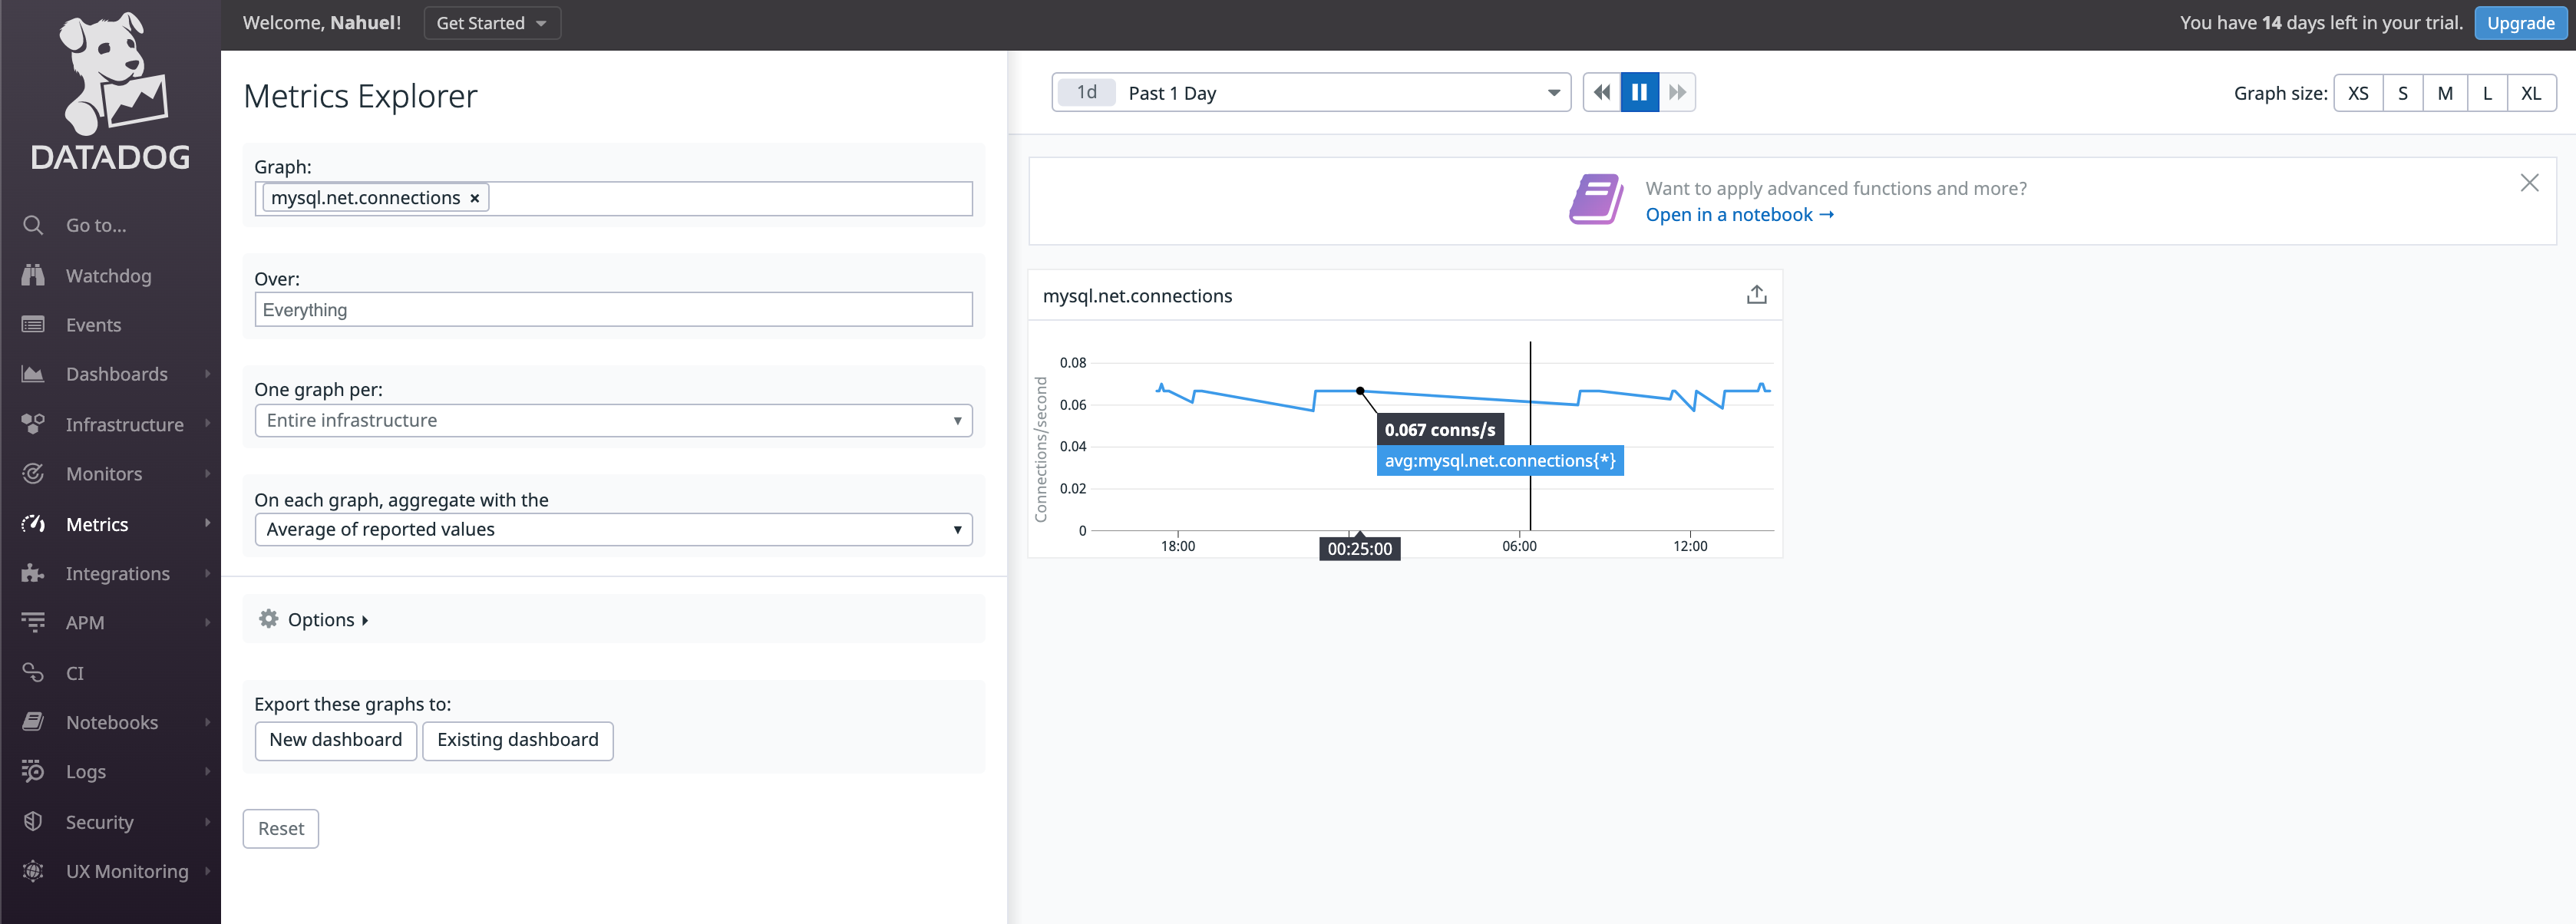The image size is (2576, 924).
Task: Click the Options gear icon
Action: click(x=268, y=619)
